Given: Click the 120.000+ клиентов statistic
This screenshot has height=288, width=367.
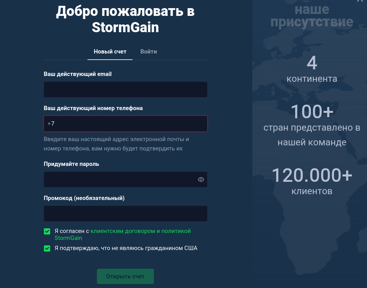Looking at the screenshot, I should (x=312, y=180).
